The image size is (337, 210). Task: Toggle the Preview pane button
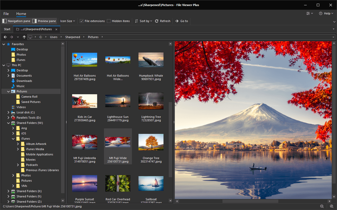tap(44, 21)
